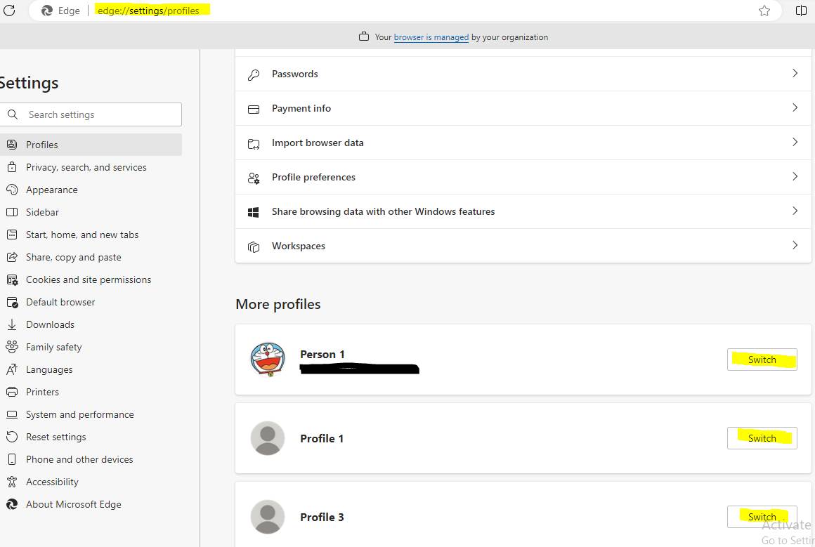Click the Start, home, and new tabs icon
815x547 pixels.
tap(12, 235)
